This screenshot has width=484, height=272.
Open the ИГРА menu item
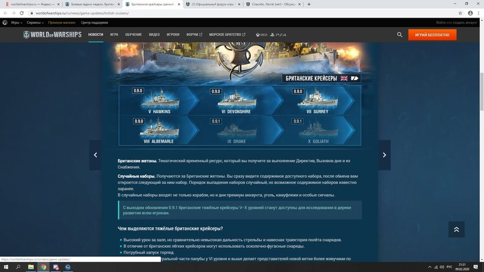[114, 34]
